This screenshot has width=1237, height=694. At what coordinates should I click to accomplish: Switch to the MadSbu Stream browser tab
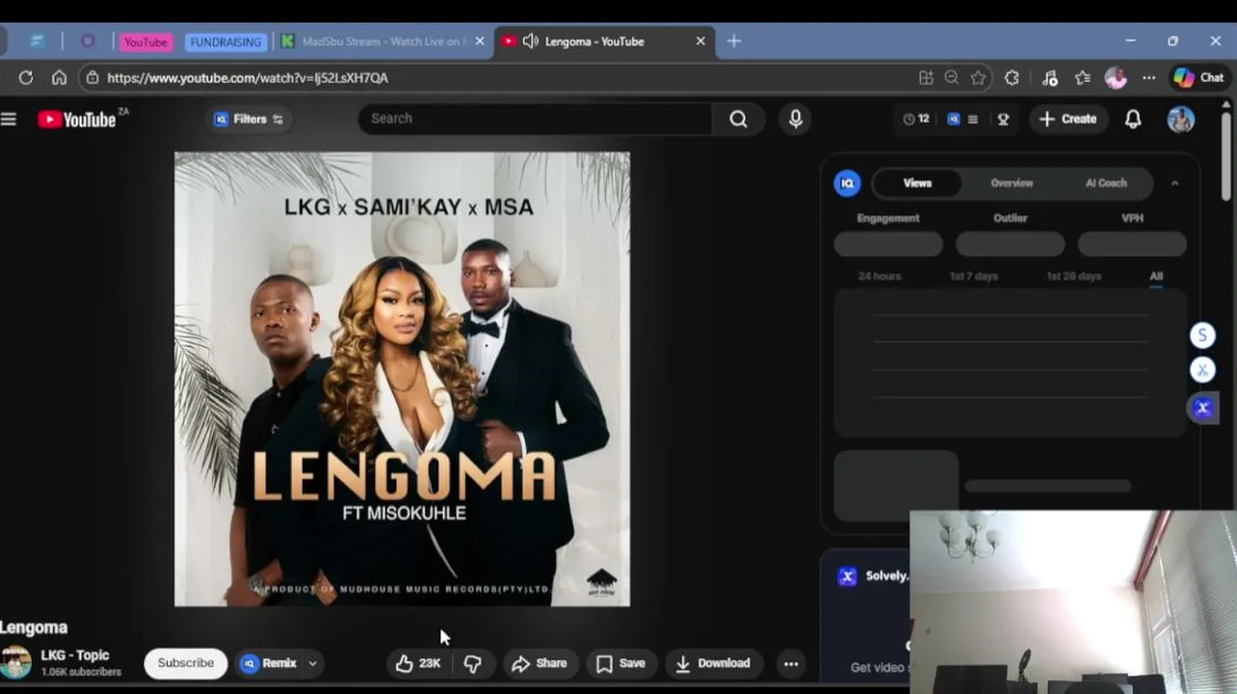click(382, 41)
